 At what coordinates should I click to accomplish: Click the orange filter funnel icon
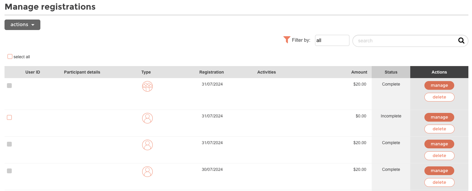click(287, 40)
